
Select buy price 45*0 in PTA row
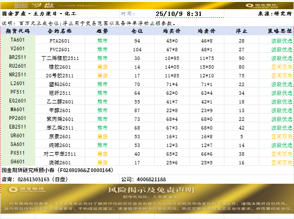[x=172, y=41]
